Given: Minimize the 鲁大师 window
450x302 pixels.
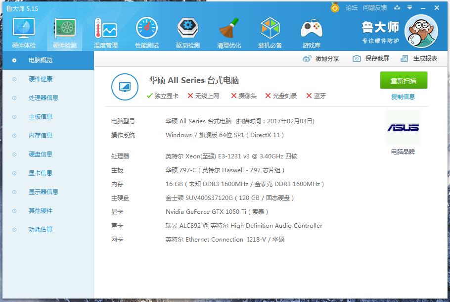Looking at the screenshot, I should click(x=423, y=8).
